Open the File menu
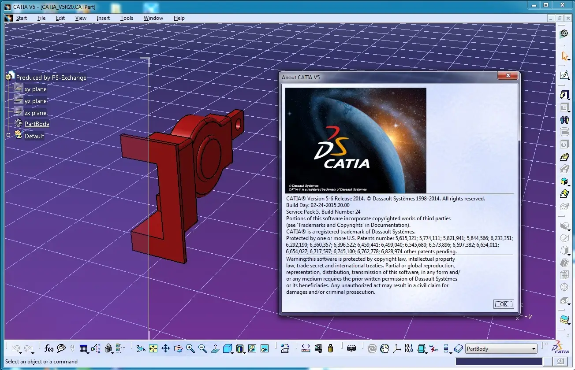Viewport: 575px width, 370px height. (41, 18)
